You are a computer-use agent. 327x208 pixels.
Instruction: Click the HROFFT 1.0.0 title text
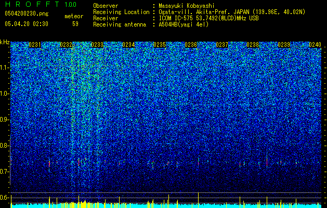41,4
